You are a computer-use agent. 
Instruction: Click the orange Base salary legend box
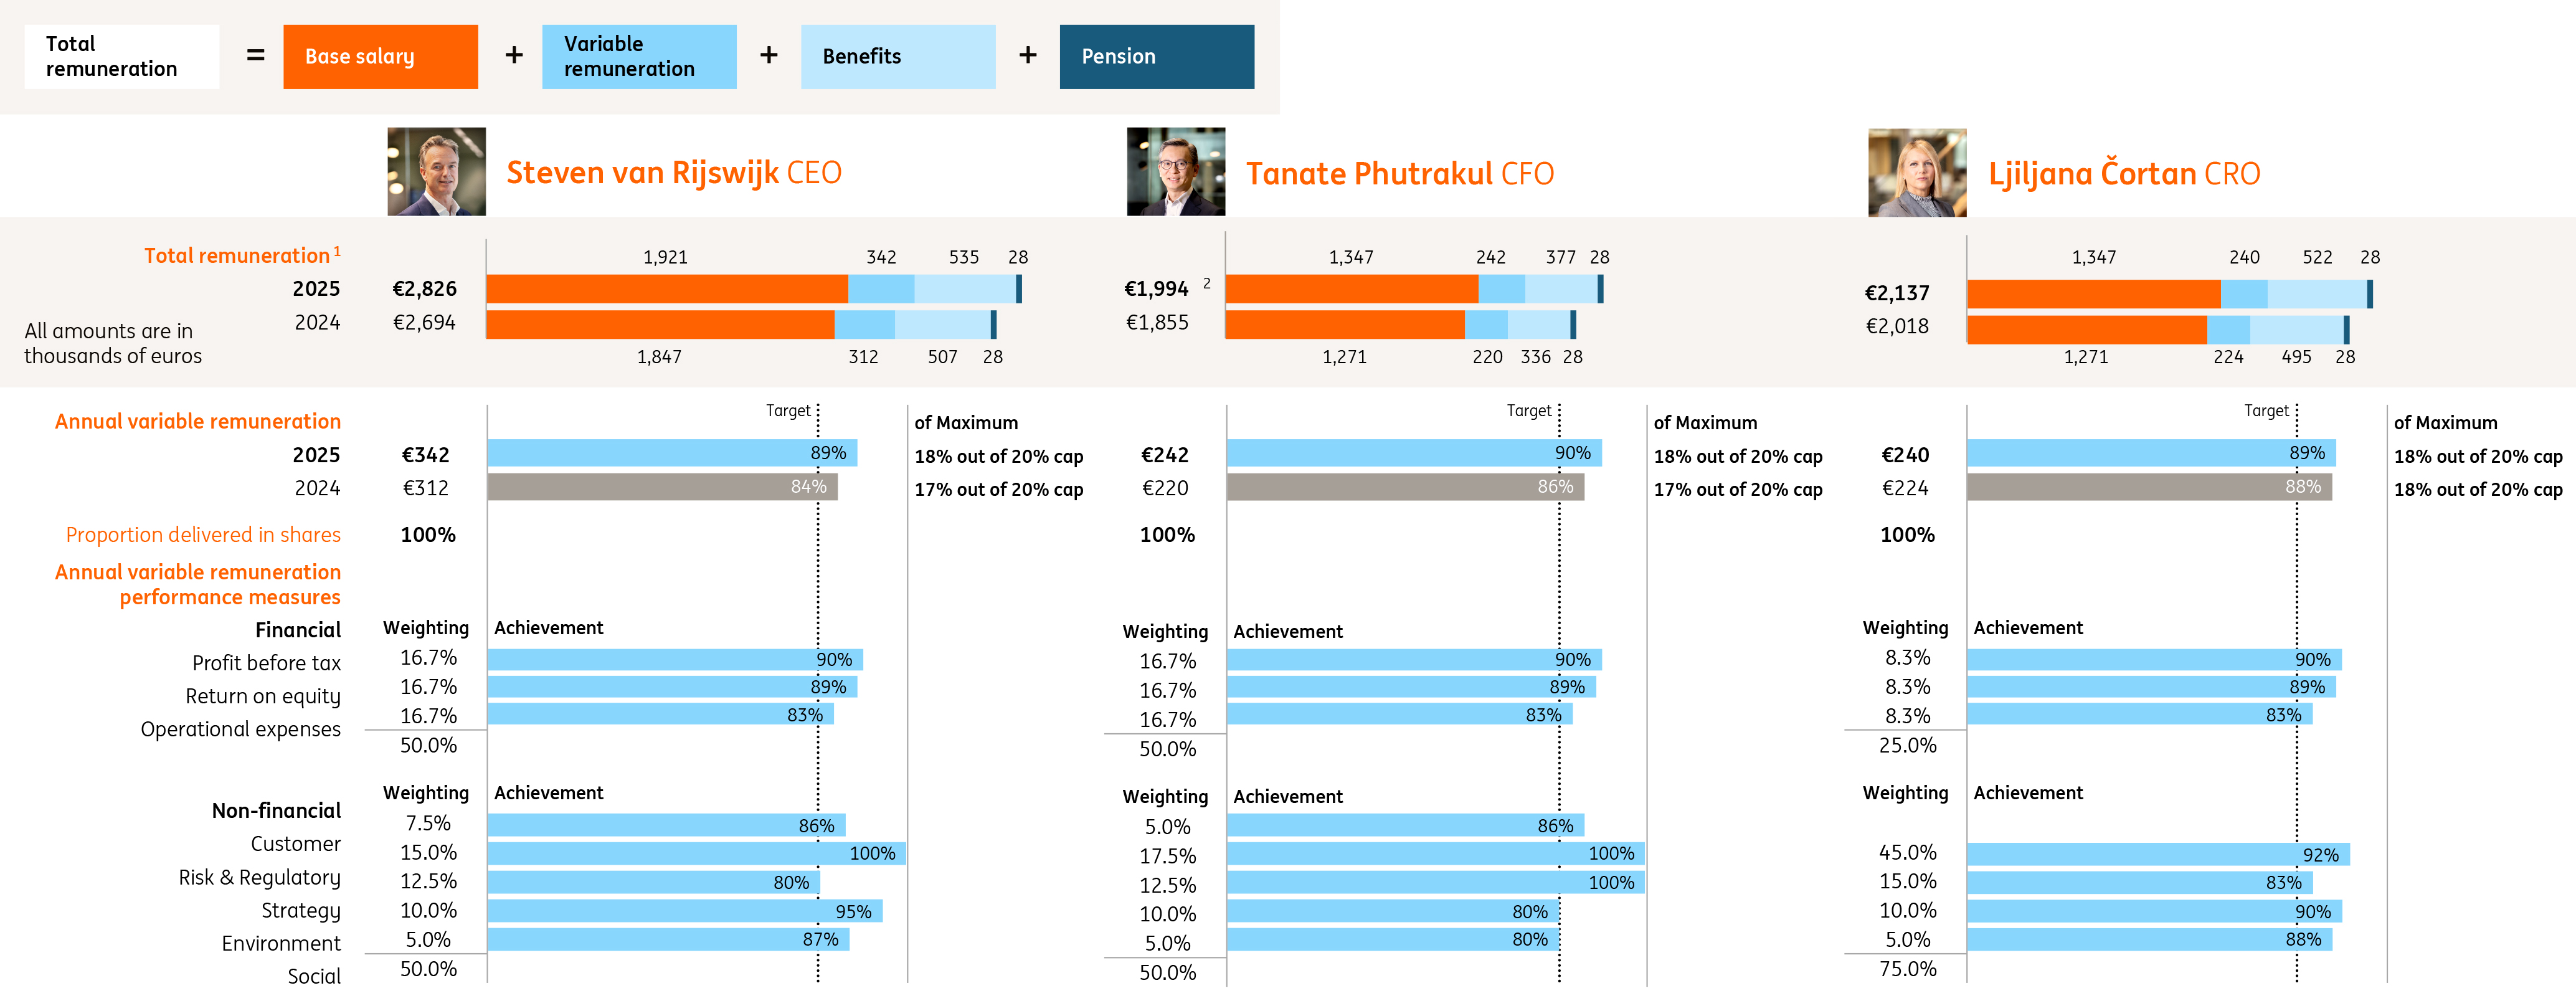pyautogui.click(x=380, y=57)
